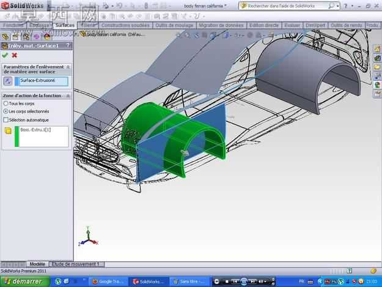Click the SolidWorks logo
The height and width of the screenshot is (287, 382).
coord(23,6)
